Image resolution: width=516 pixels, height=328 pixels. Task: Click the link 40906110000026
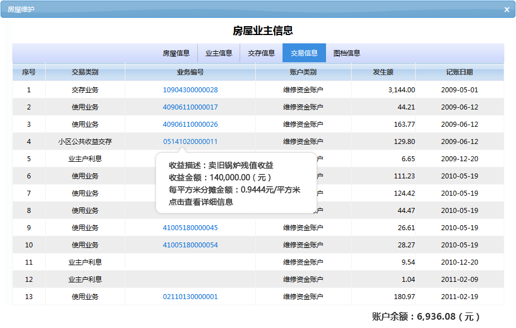pyautogui.click(x=190, y=125)
